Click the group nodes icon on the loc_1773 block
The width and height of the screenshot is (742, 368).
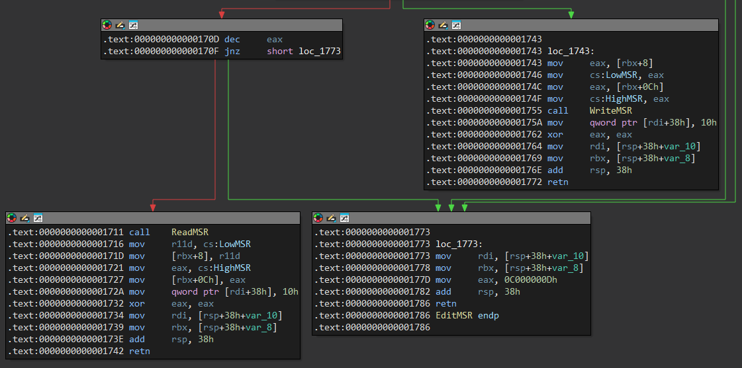(345, 218)
